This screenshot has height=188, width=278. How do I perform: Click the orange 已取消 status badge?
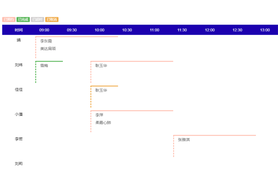[x=52, y=19]
